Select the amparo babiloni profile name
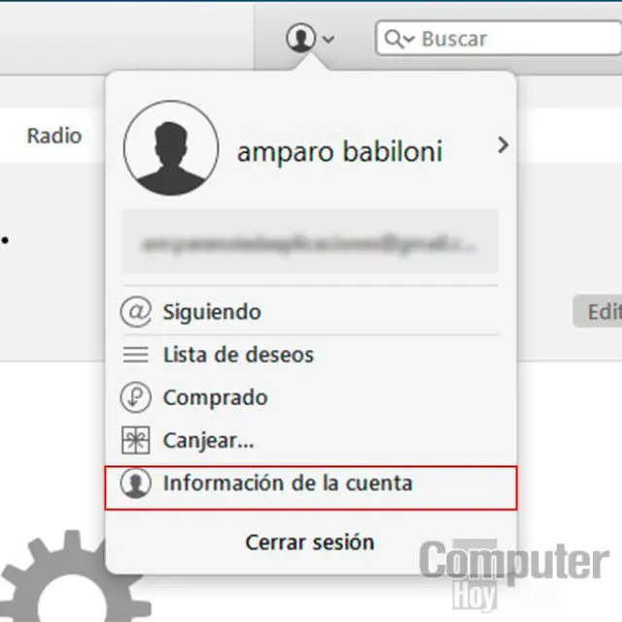622x622 pixels. [339, 152]
